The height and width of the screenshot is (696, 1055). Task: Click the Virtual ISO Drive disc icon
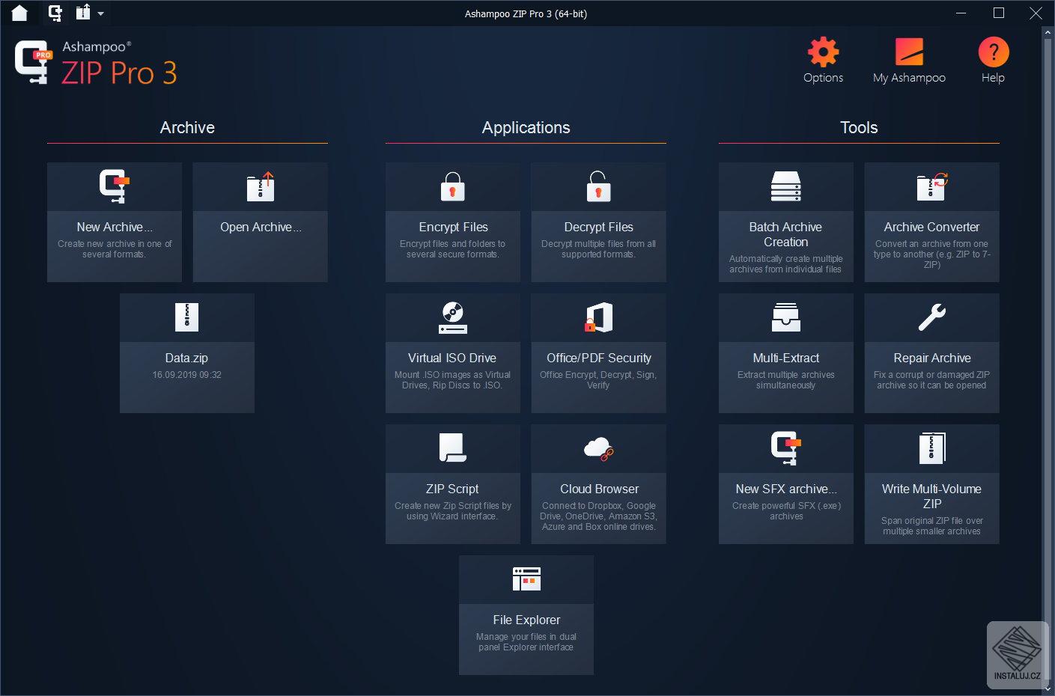(x=452, y=317)
